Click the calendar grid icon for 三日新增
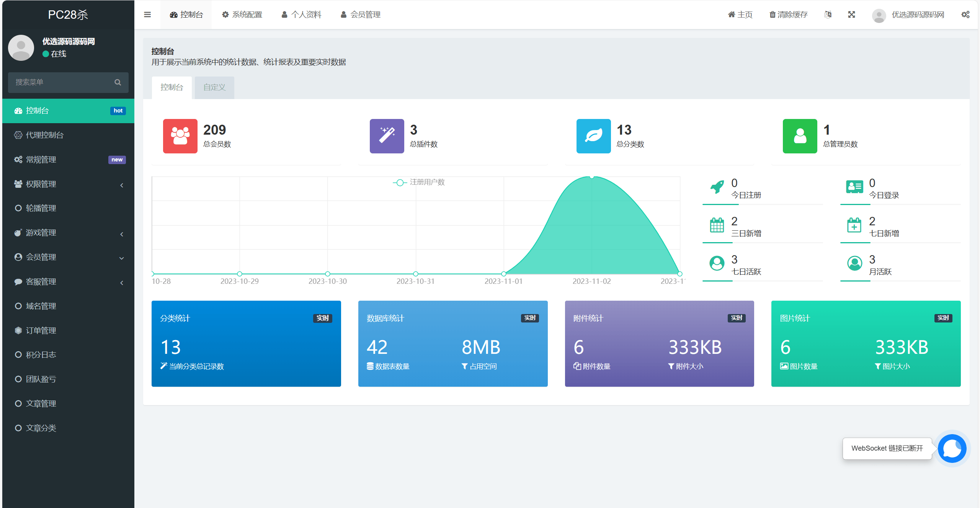The height and width of the screenshot is (508, 980). tap(717, 225)
